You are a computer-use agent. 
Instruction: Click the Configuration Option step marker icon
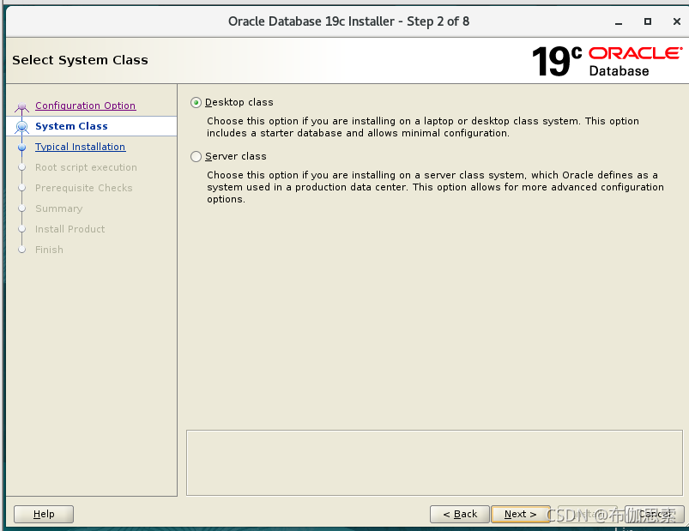22,106
